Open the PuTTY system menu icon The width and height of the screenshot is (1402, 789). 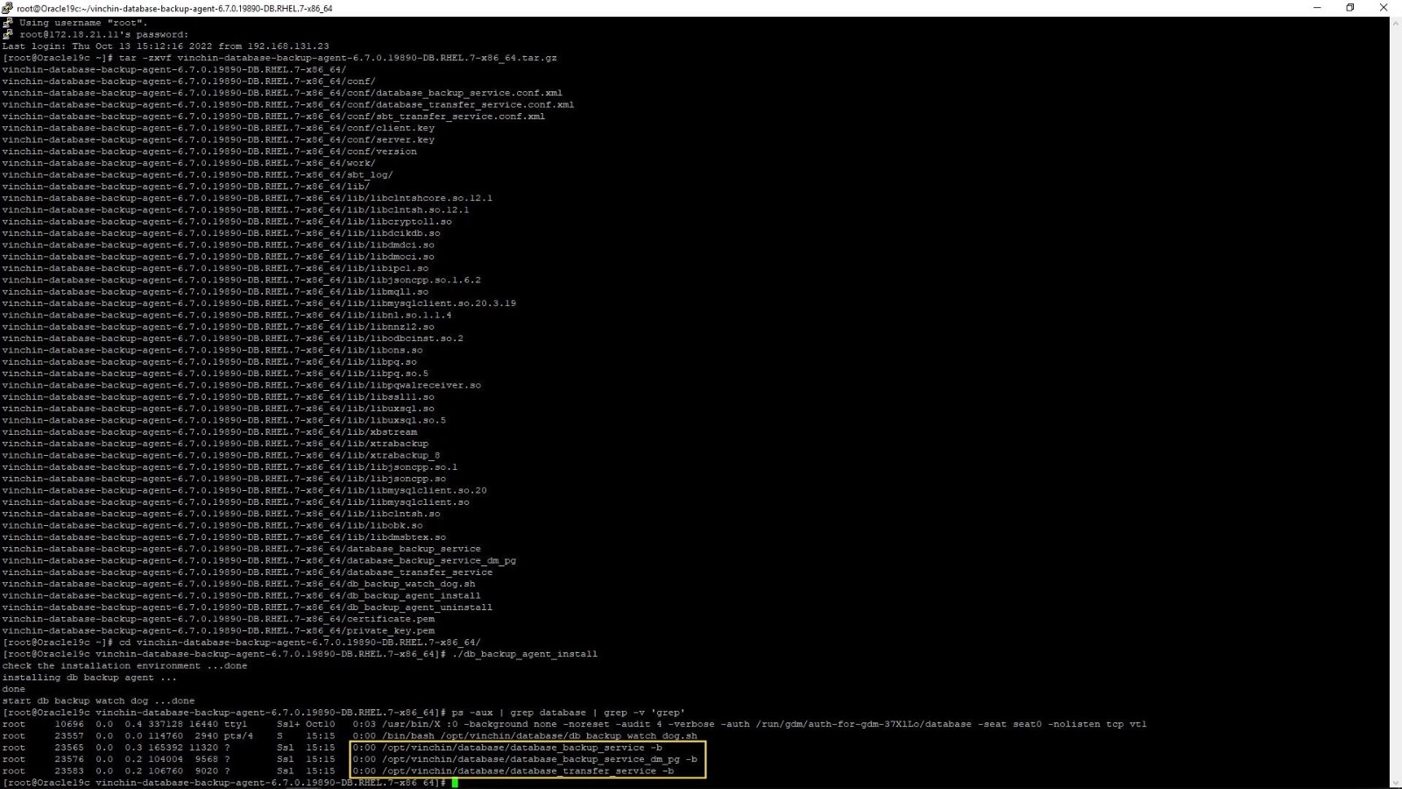coord(7,8)
